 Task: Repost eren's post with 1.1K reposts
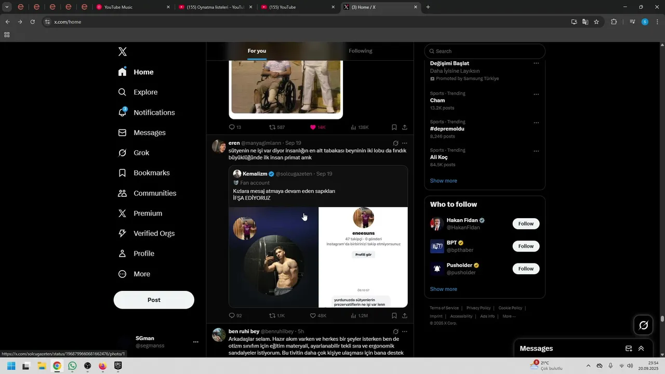pos(276,315)
